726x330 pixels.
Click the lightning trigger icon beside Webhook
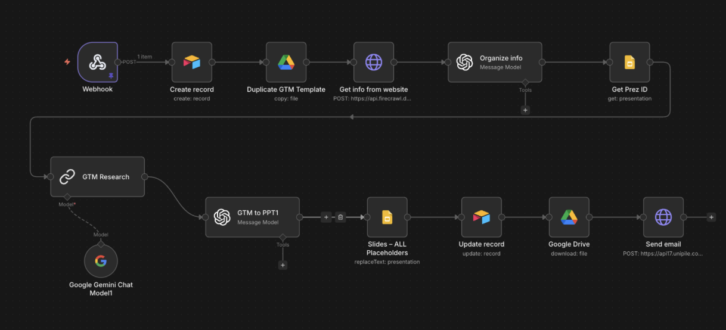pos(67,62)
